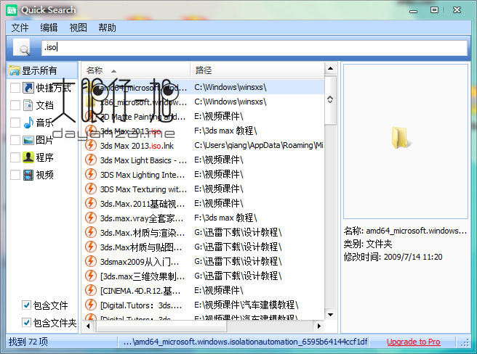Click the 程序 program icon
Image resolution: width=477 pixels, height=354 pixels.
pyautogui.click(x=28, y=157)
